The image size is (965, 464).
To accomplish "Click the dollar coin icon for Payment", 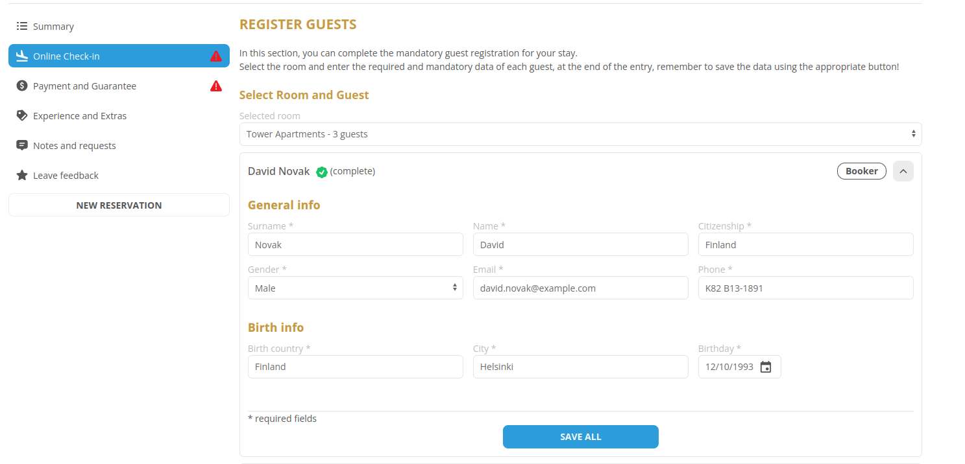I will [22, 86].
